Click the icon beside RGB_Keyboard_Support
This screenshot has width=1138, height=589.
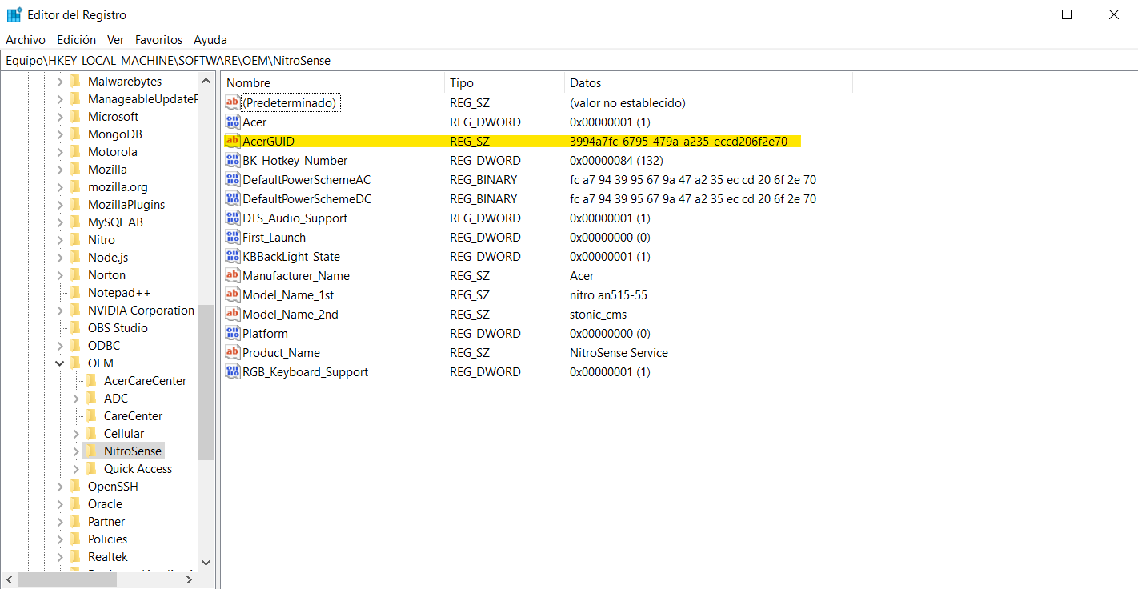tap(233, 371)
